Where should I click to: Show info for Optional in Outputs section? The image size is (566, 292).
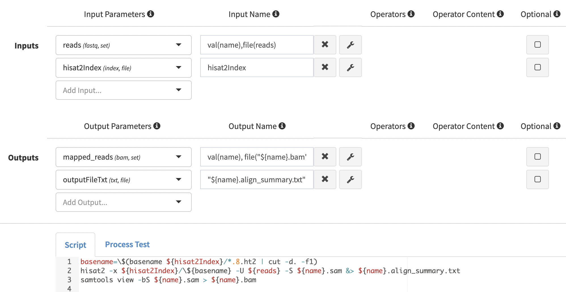point(557,126)
